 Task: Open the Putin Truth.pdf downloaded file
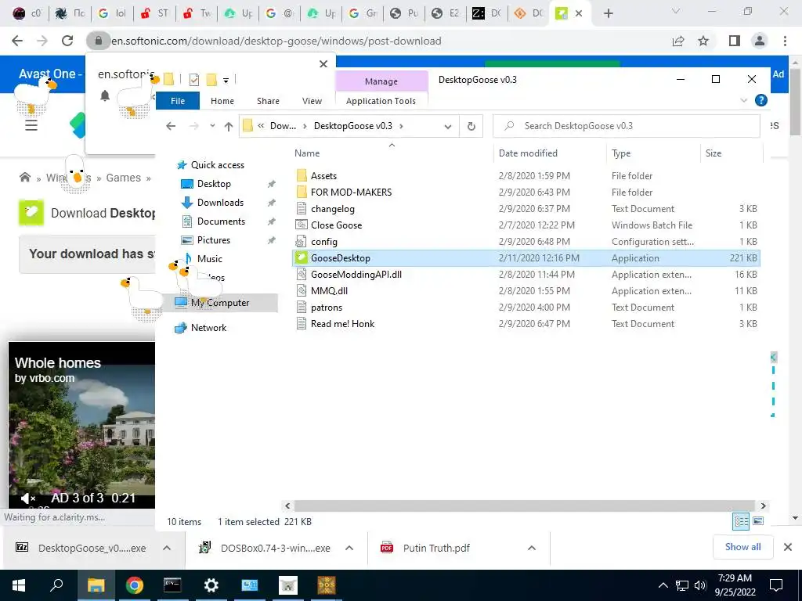(435, 548)
